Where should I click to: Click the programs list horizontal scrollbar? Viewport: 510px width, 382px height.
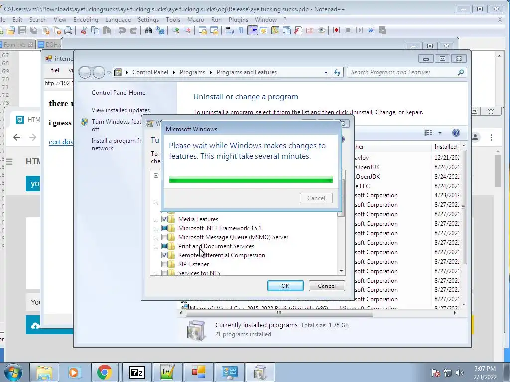(x=279, y=313)
